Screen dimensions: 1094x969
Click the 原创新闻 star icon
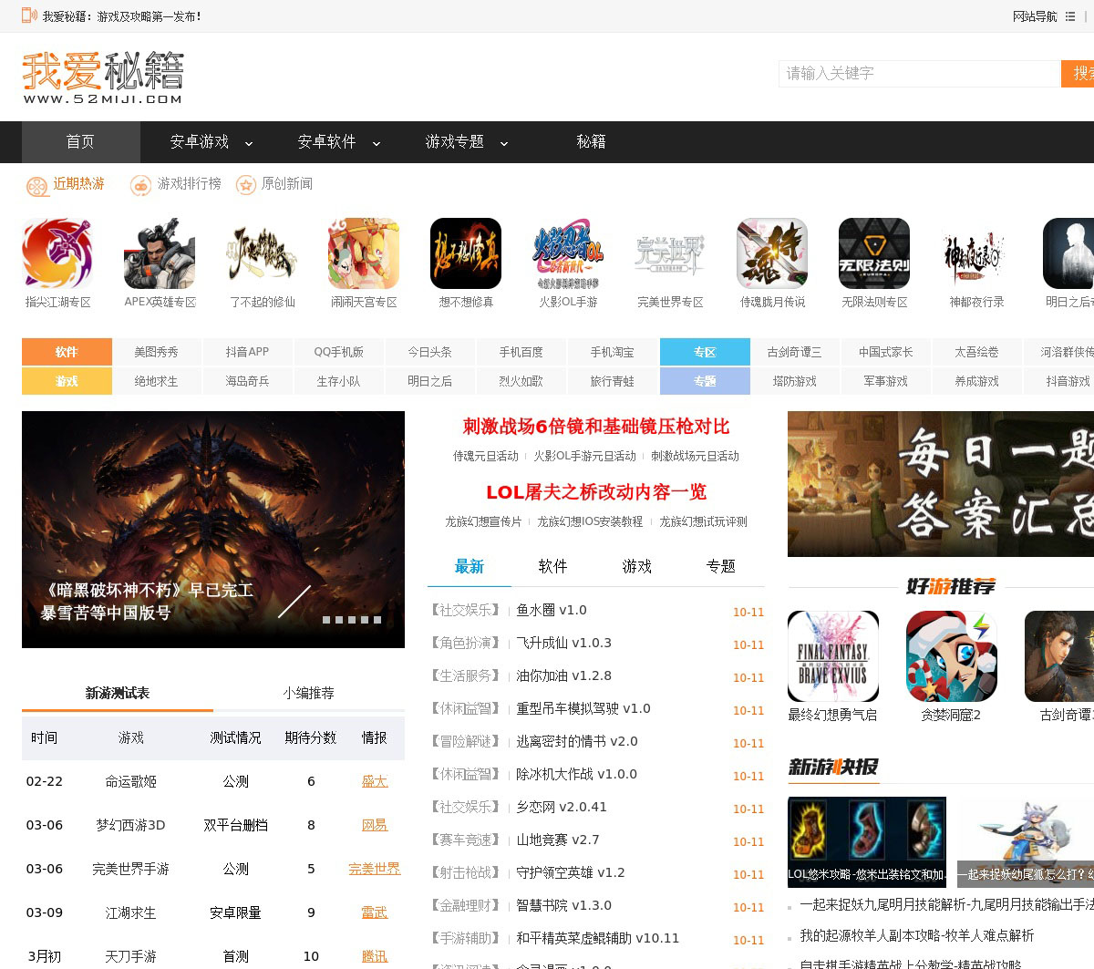pos(245,186)
